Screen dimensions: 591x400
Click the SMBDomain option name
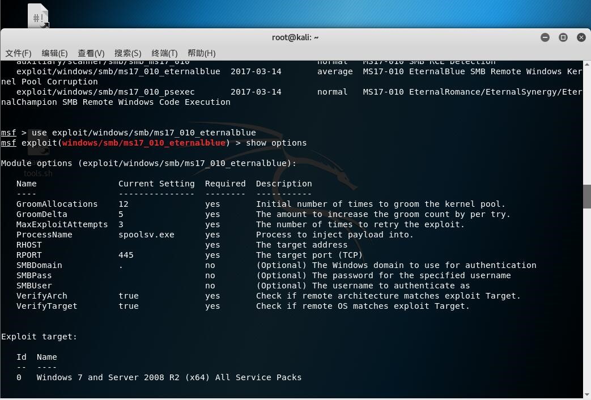(39, 265)
